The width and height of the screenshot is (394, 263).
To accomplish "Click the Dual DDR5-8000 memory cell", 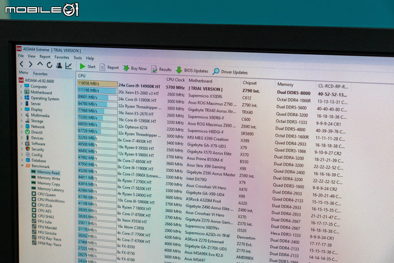I will pos(293,93).
